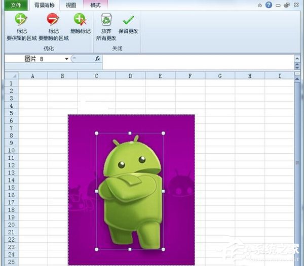Click the vertical scrollbar up arrow
304x266 pixels.
pos(297,79)
